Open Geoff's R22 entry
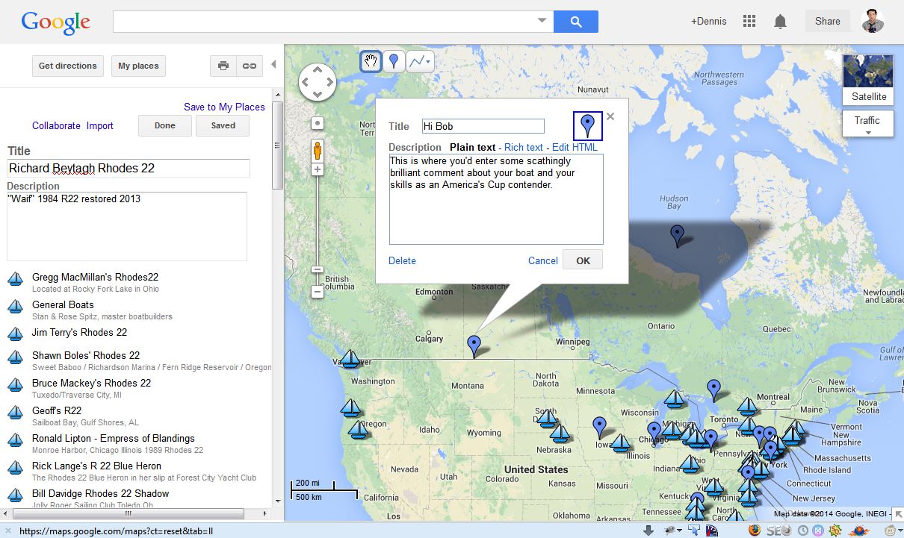 (57, 410)
